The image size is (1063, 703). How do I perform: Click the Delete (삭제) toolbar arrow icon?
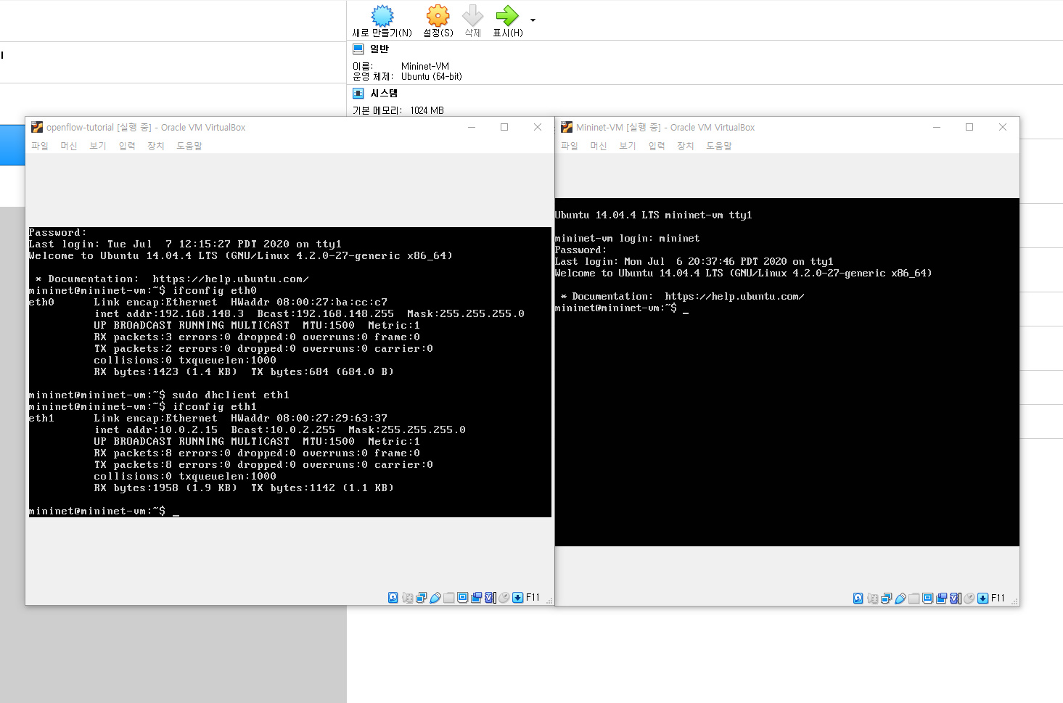pyautogui.click(x=472, y=15)
